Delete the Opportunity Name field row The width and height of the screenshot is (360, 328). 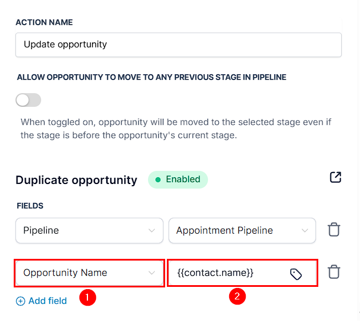point(334,272)
